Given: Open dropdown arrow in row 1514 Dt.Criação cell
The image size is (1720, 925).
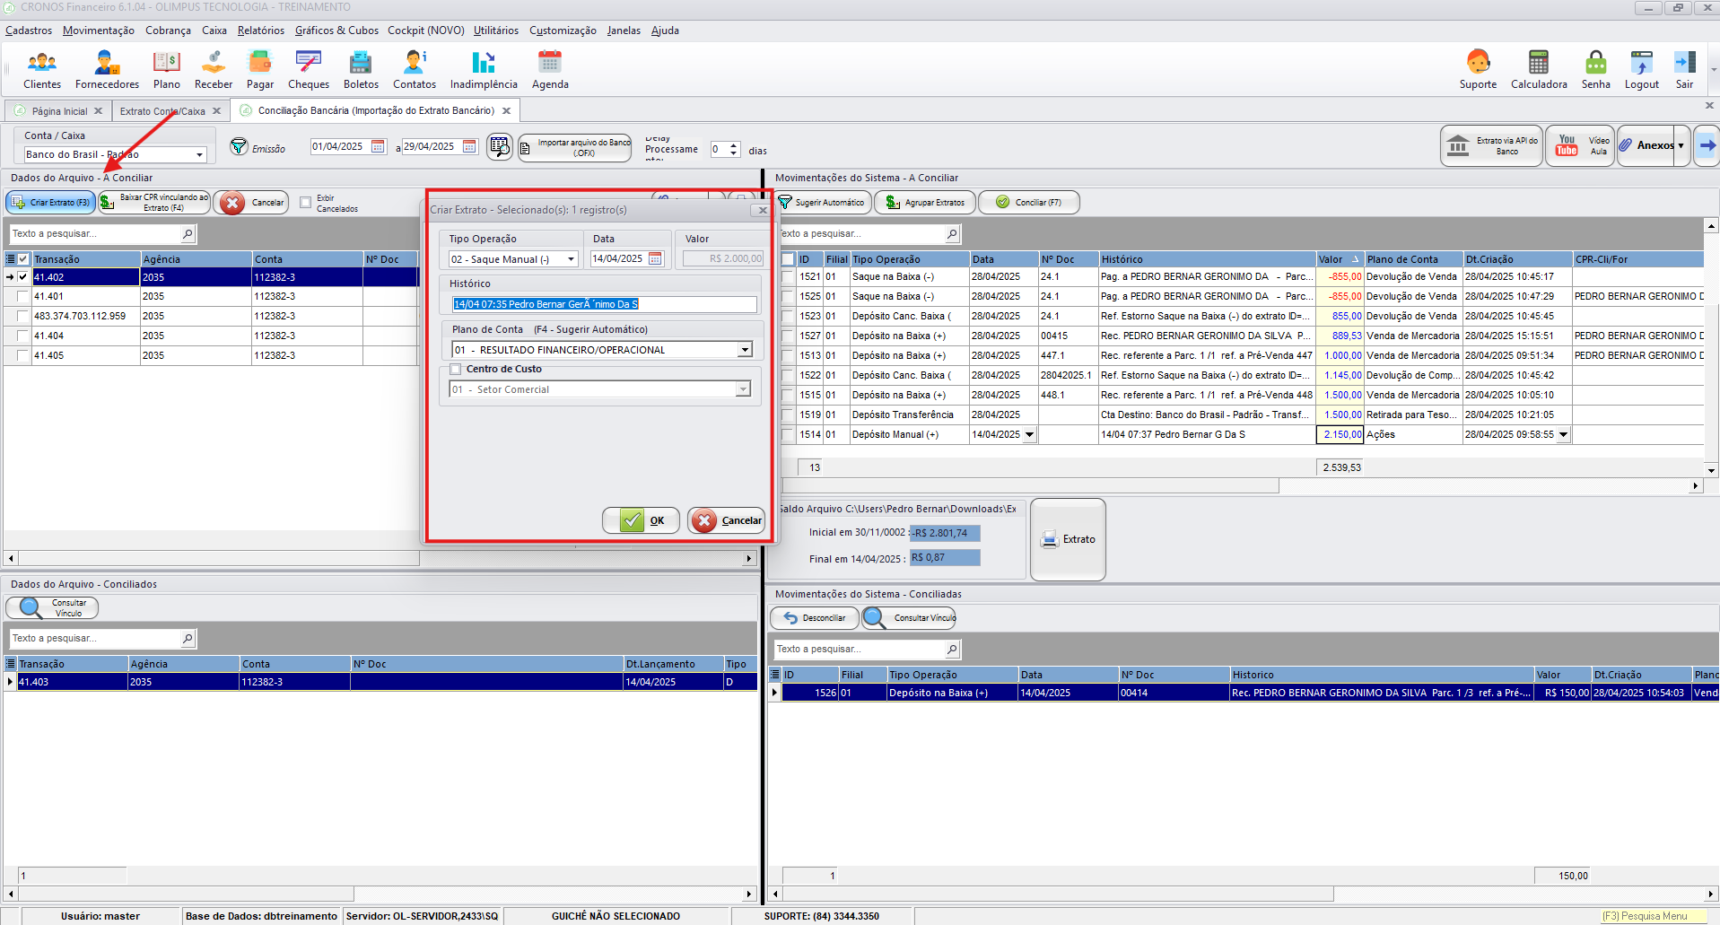Looking at the screenshot, I should click(1563, 434).
